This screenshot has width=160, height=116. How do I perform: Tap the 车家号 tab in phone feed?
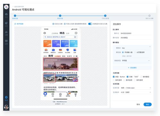pyautogui.click(x=69, y=56)
